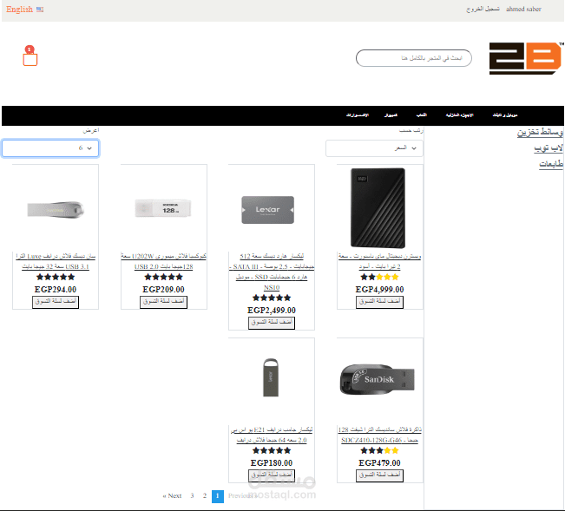Open the ahmed saber account link
This screenshot has height=511, width=565.
[x=523, y=9]
